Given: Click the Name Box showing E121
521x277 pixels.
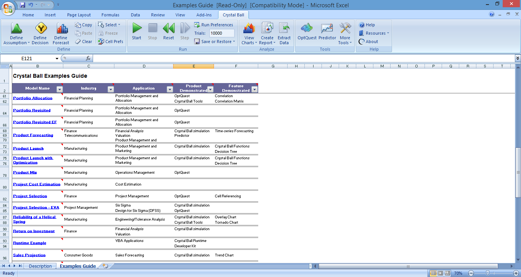Looking at the screenshot, I should pos(27,58).
